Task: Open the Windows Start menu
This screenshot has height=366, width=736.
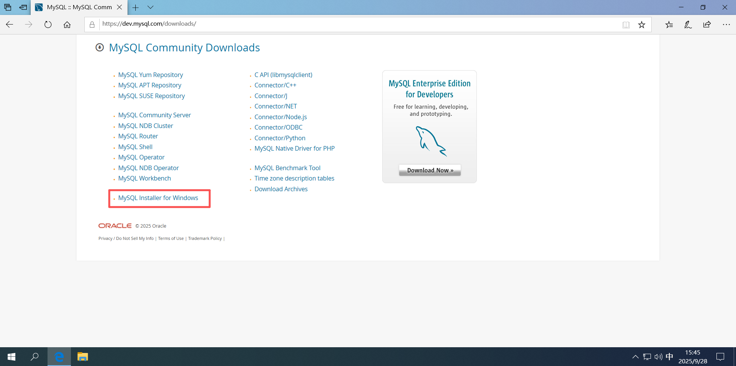Action: [11, 357]
